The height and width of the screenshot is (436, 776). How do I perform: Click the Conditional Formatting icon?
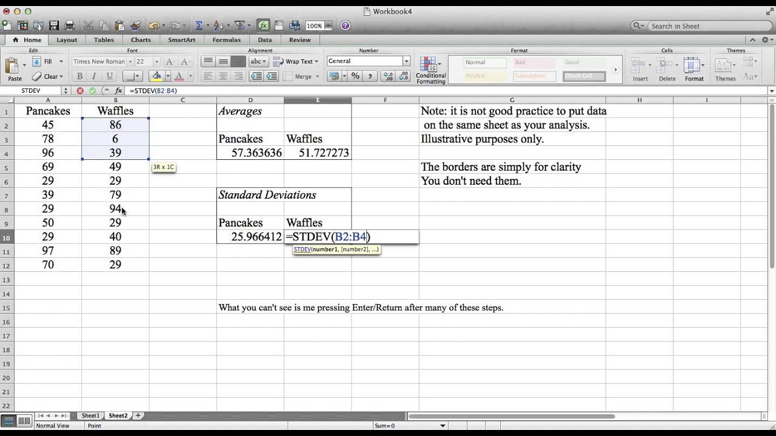click(430, 70)
